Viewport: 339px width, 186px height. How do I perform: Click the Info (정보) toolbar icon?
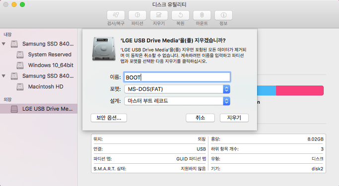click(223, 15)
